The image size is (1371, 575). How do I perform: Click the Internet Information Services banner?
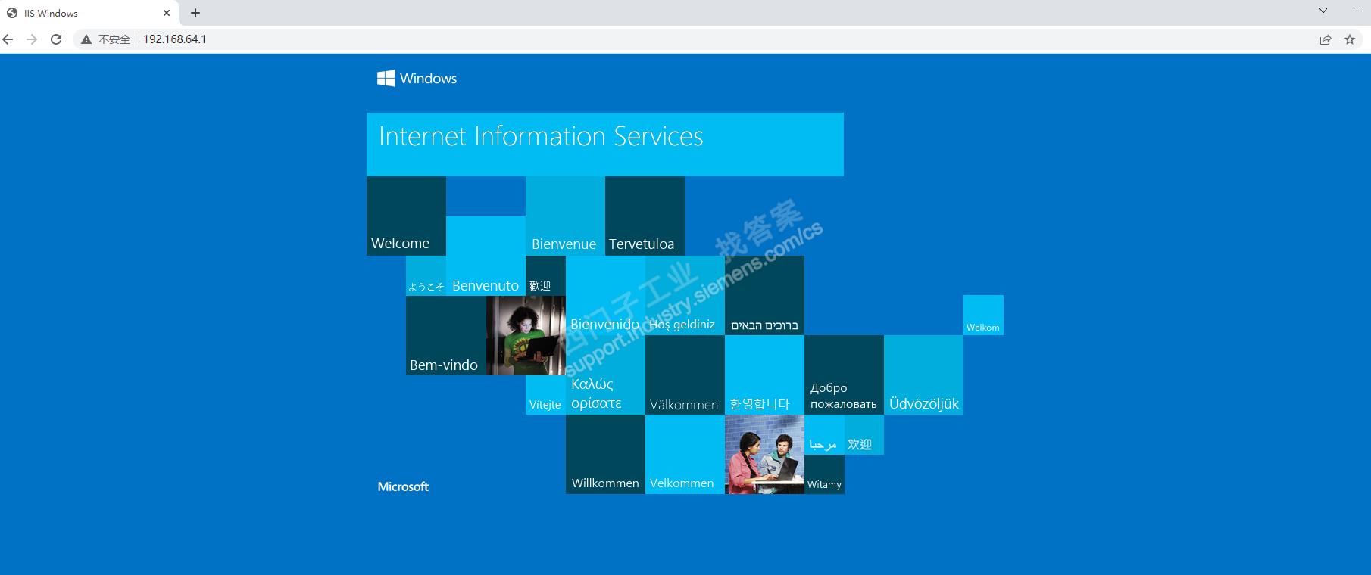(605, 145)
